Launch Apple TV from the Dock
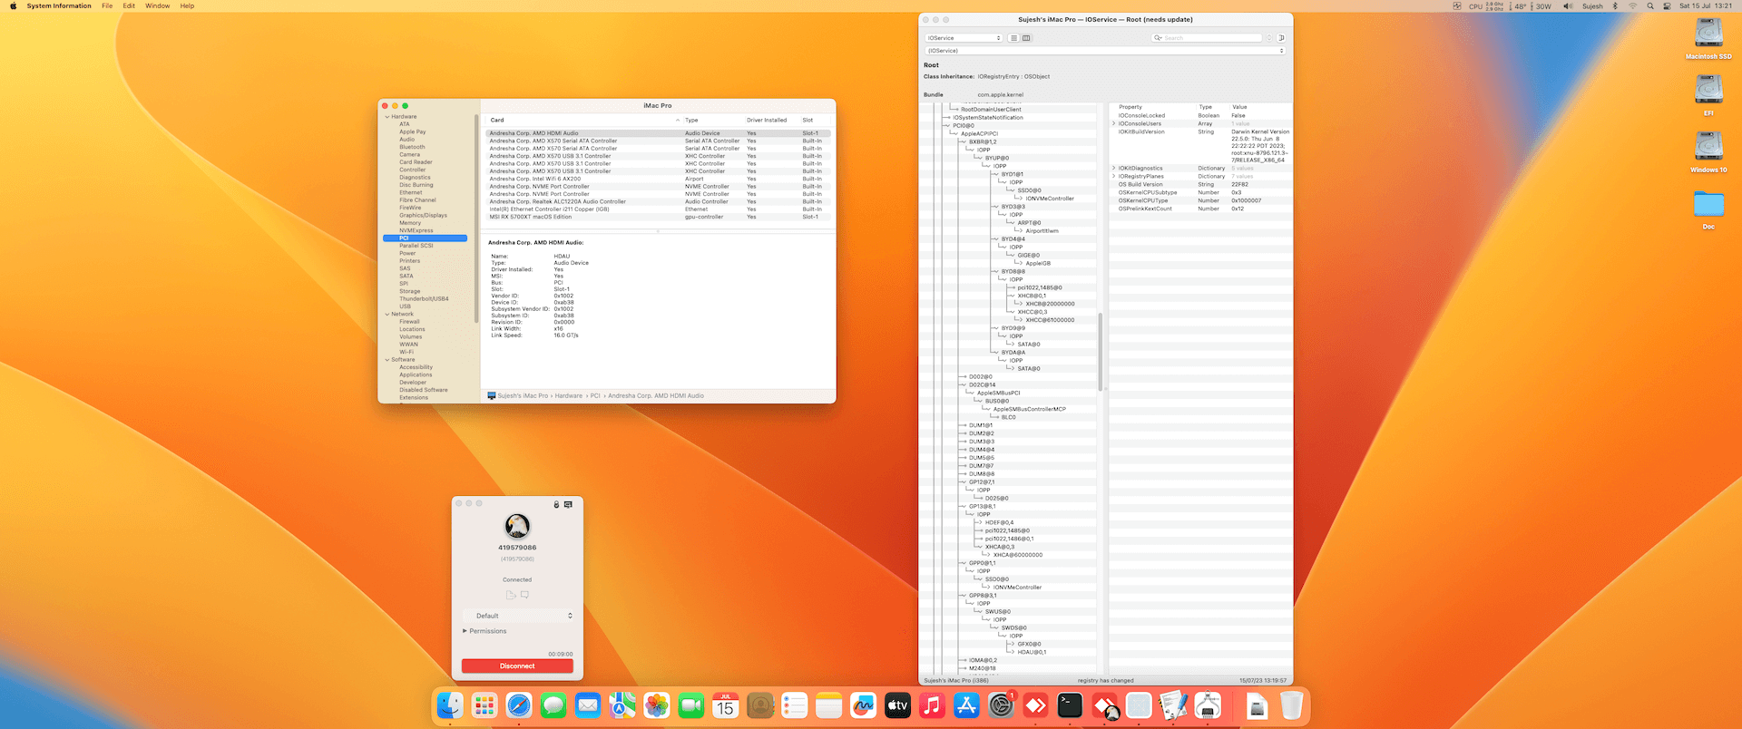Image resolution: width=1742 pixels, height=729 pixels. coord(898,705)
